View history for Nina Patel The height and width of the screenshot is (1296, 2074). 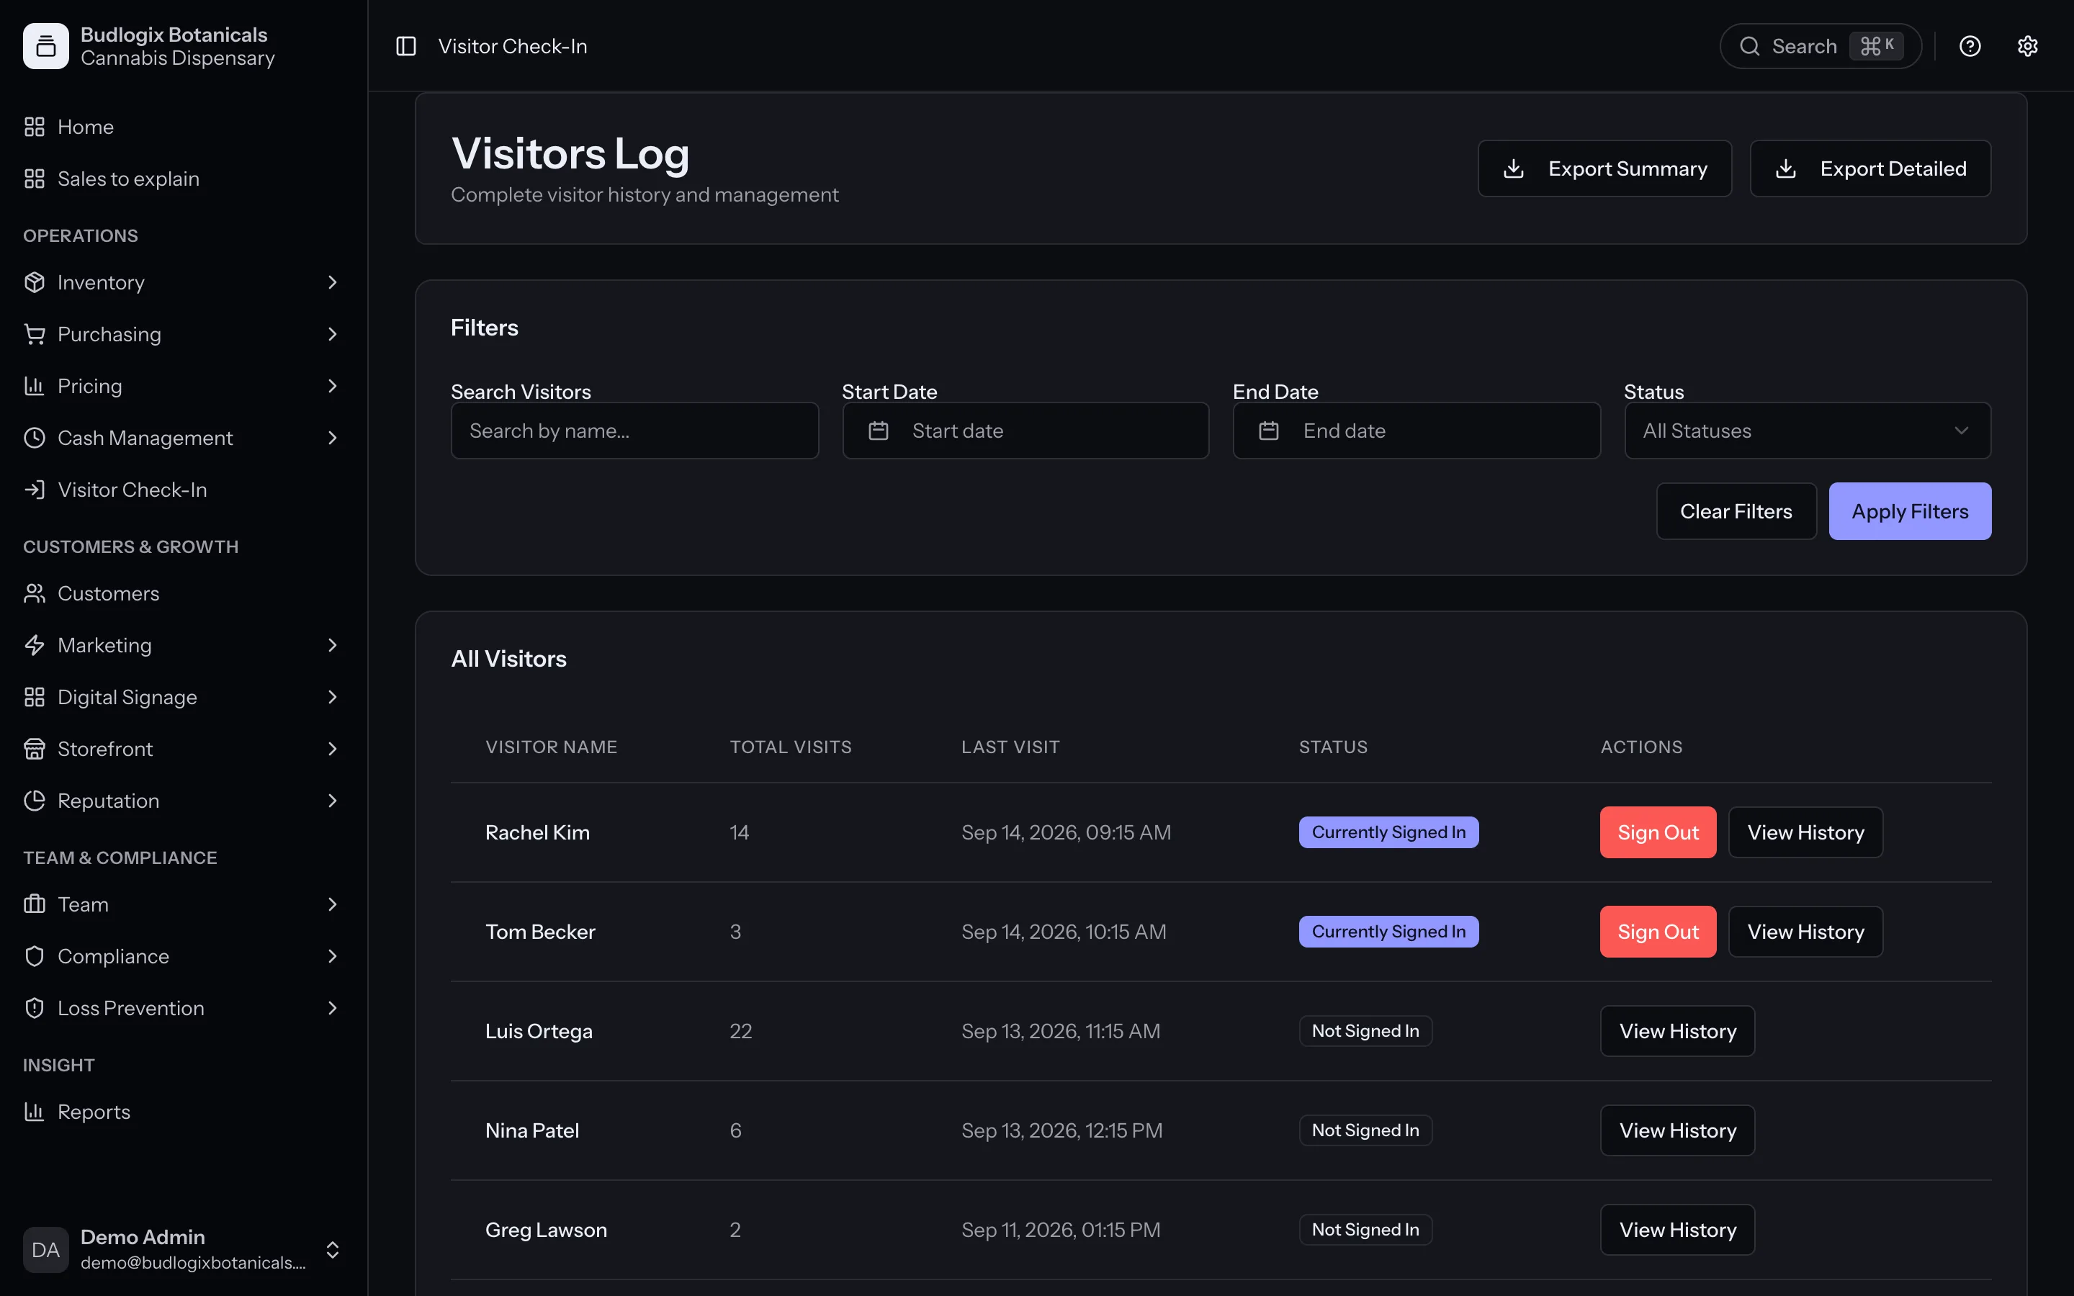pos(1677,1130)
